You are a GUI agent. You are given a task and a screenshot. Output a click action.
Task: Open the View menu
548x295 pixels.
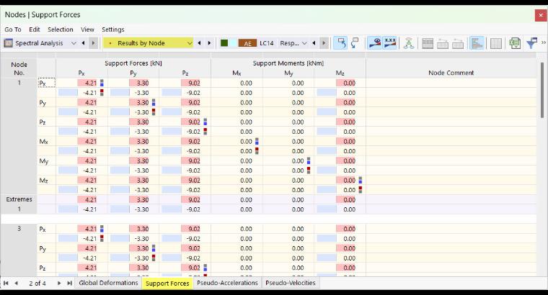87,29
